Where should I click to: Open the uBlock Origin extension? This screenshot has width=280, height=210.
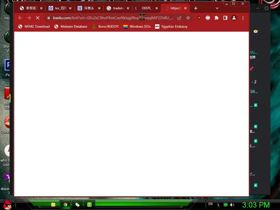coord(199,18)
